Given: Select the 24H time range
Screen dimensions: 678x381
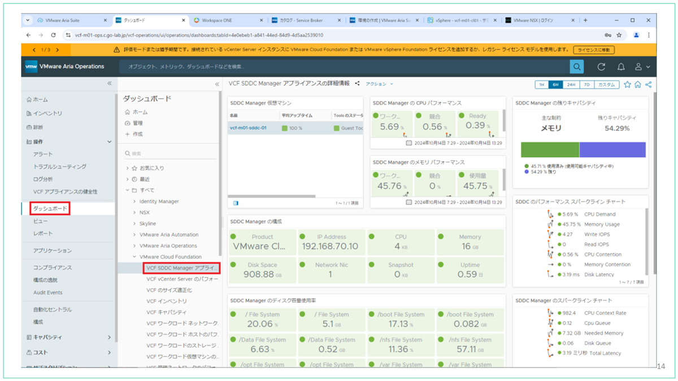Looking at the screenshot, I should click(x=571, y=85).
